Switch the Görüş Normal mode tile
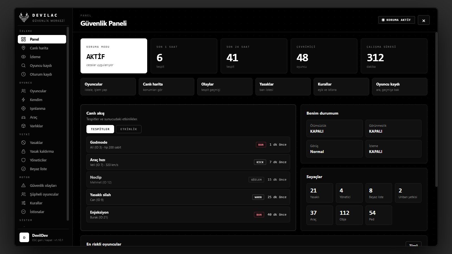The width and height of the screenshot is (452, 254). (334, 149)
